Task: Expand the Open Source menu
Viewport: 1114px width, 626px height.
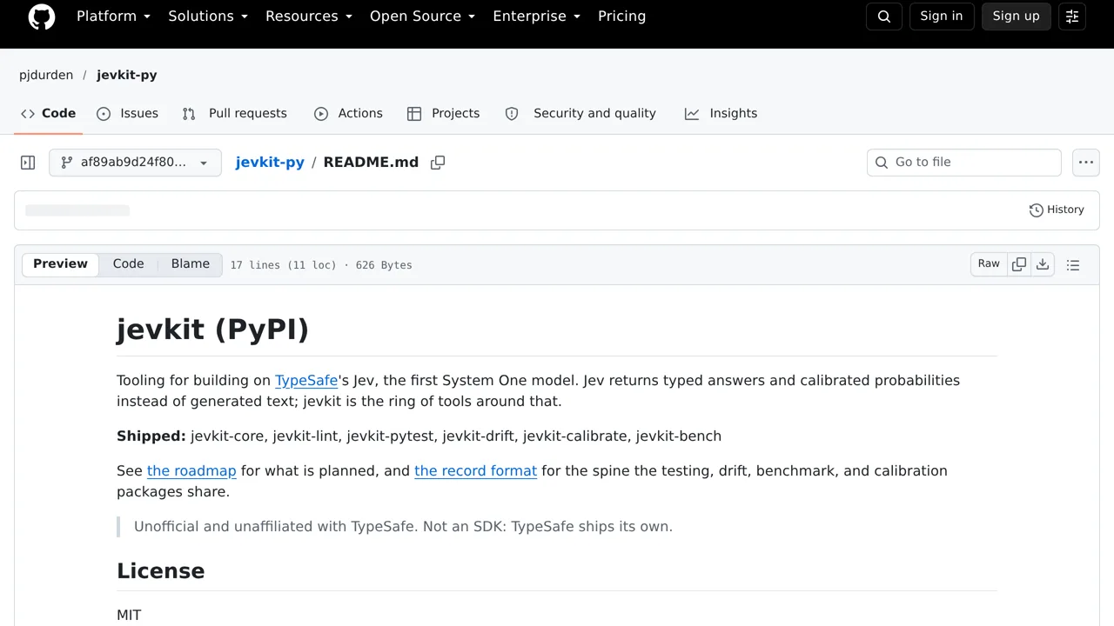Action: 422,17
